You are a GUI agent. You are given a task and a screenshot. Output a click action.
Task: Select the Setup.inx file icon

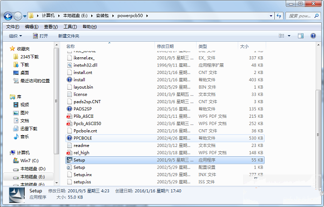click(70, 175)
